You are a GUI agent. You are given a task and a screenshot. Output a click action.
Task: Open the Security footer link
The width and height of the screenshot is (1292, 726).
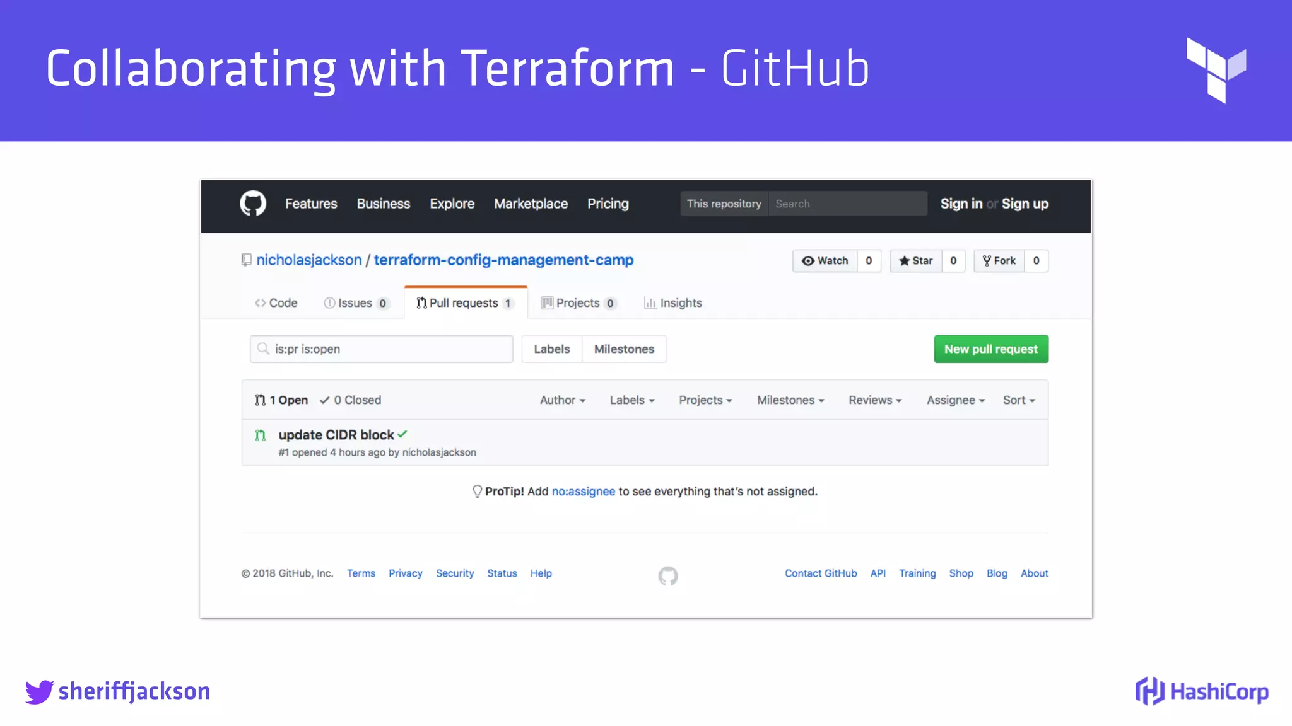point(455,573)
